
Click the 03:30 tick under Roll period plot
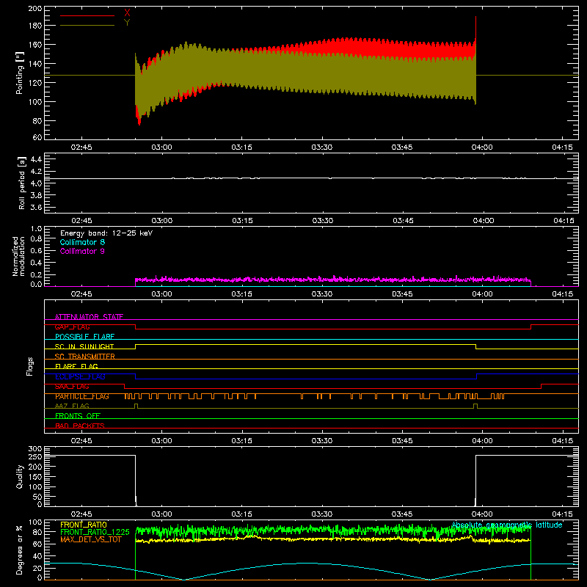click(x=323, y=221)
